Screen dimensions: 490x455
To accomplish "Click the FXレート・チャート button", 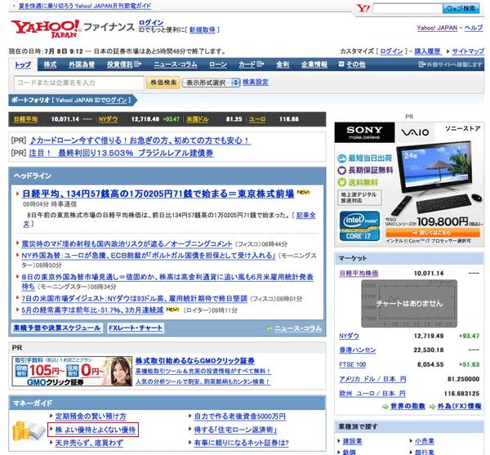I will click(x=135, y=328).
